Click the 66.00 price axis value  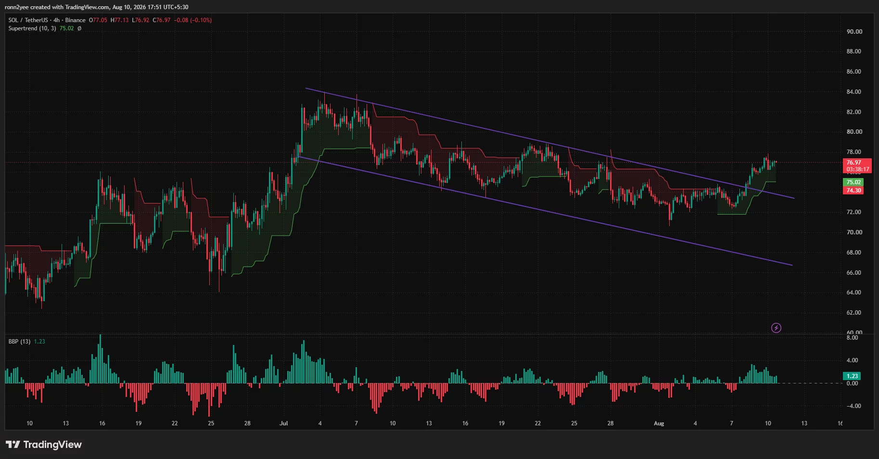tap(854, 273)
